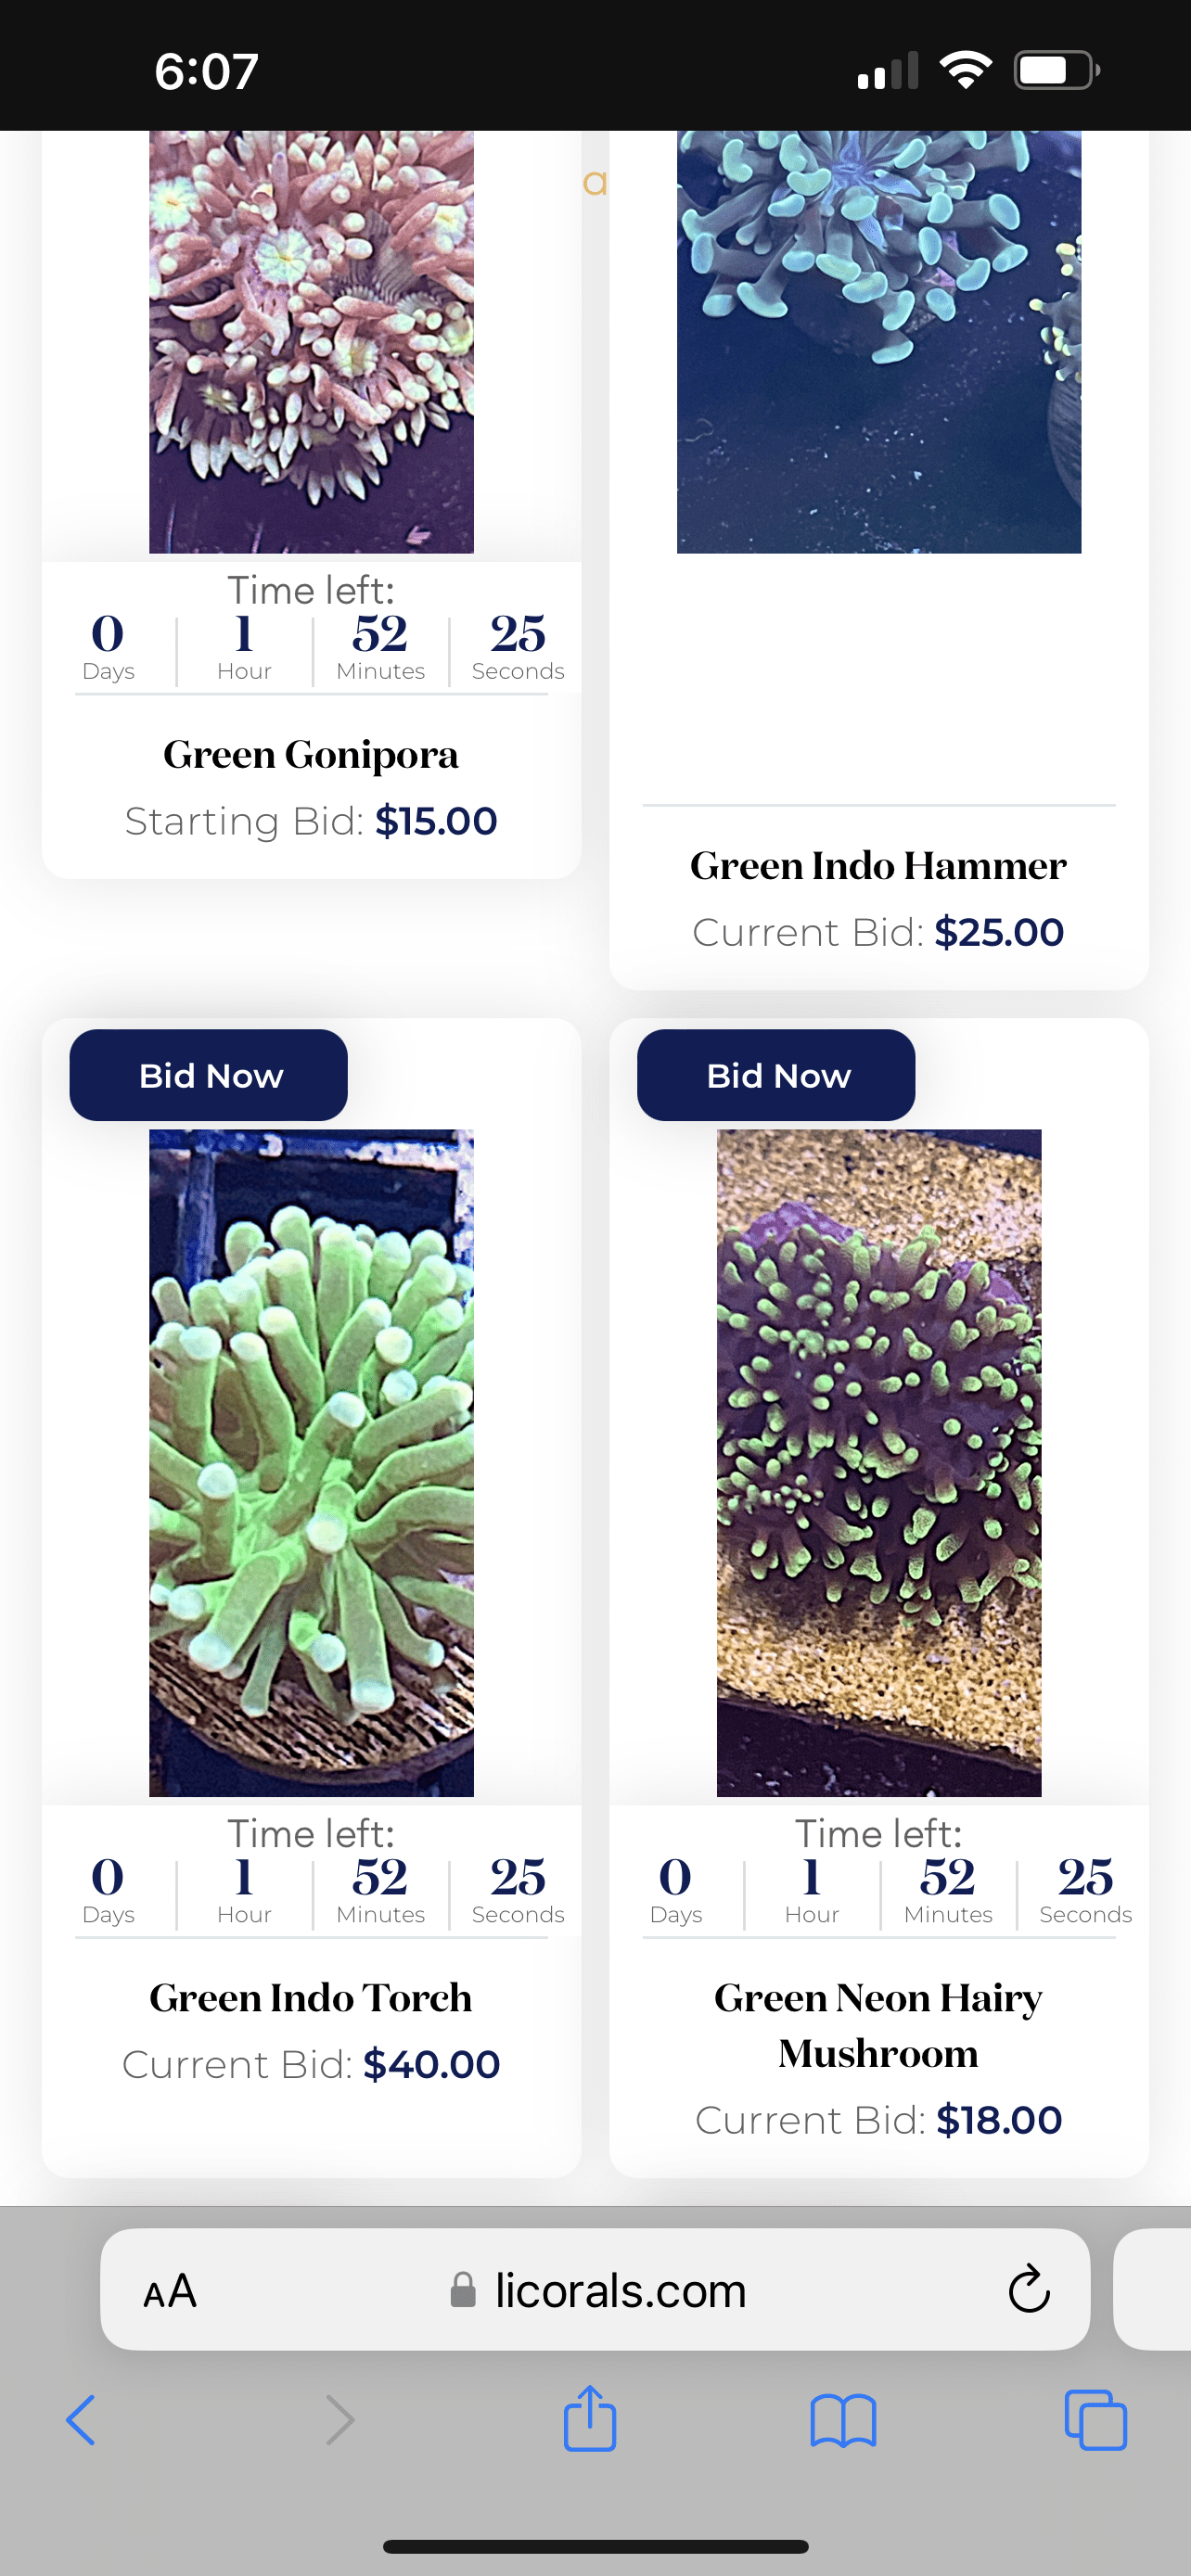
Task: Bid Now on Green Neon Hairy Mushroom
Action: click(x=776, y=1075)
